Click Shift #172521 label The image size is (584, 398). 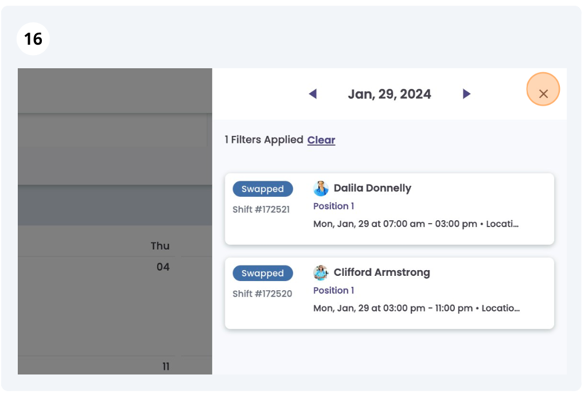click(x=261, y=209)
